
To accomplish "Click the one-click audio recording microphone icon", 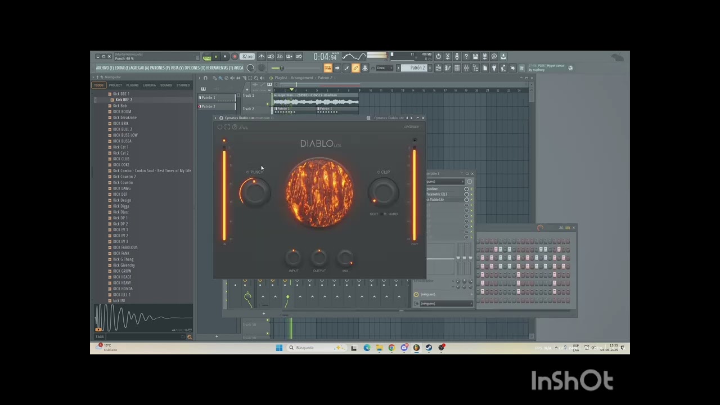I will 457,56.
